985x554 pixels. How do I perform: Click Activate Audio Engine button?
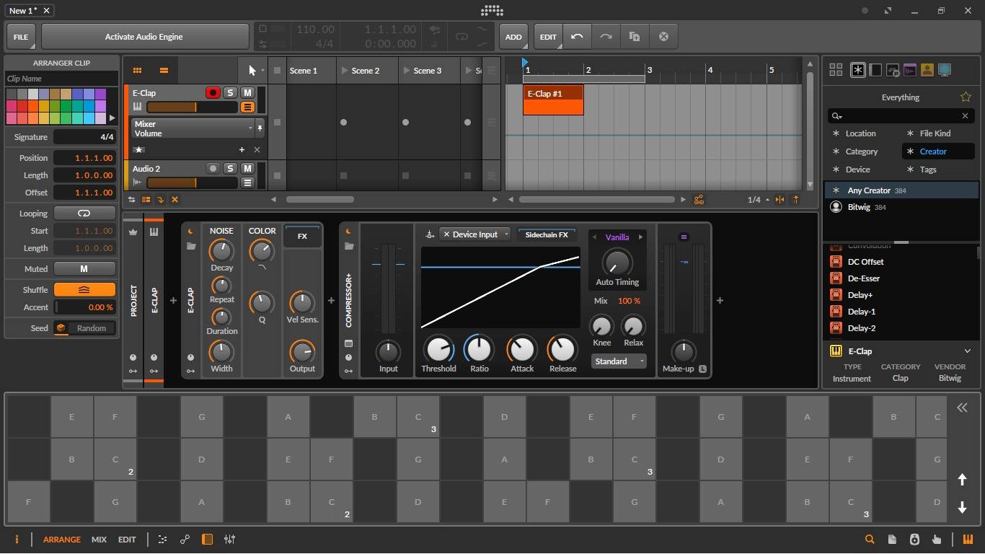144,37
